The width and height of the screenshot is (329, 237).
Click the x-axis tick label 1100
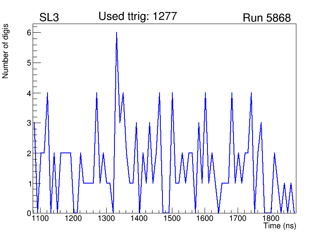click(x=41, y=219)
